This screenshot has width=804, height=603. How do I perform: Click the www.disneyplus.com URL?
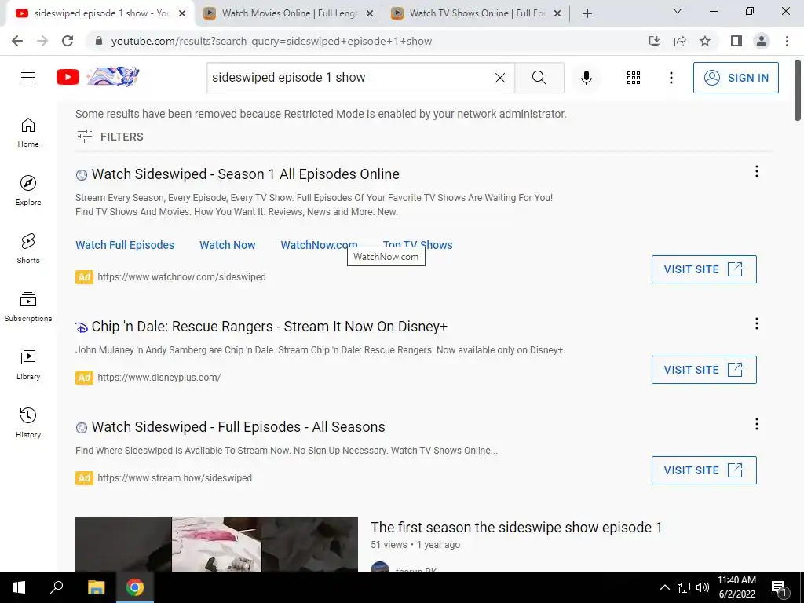[159, 378]
